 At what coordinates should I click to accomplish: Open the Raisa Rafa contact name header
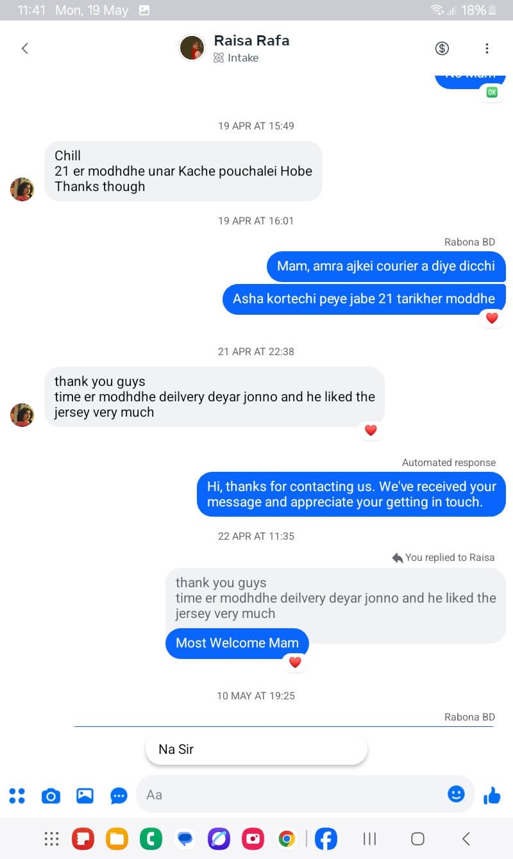251,40
